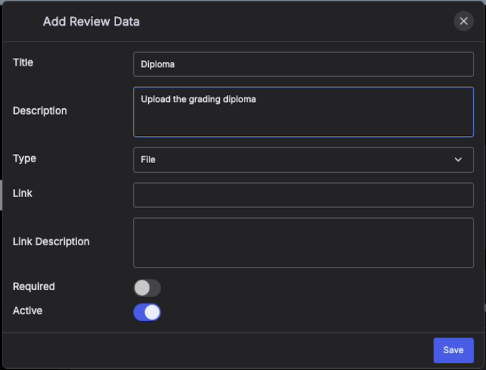Disable the Active toggle
Image resolution: width=486 pixels, height=370 pixels.
(x=147, y=313)
